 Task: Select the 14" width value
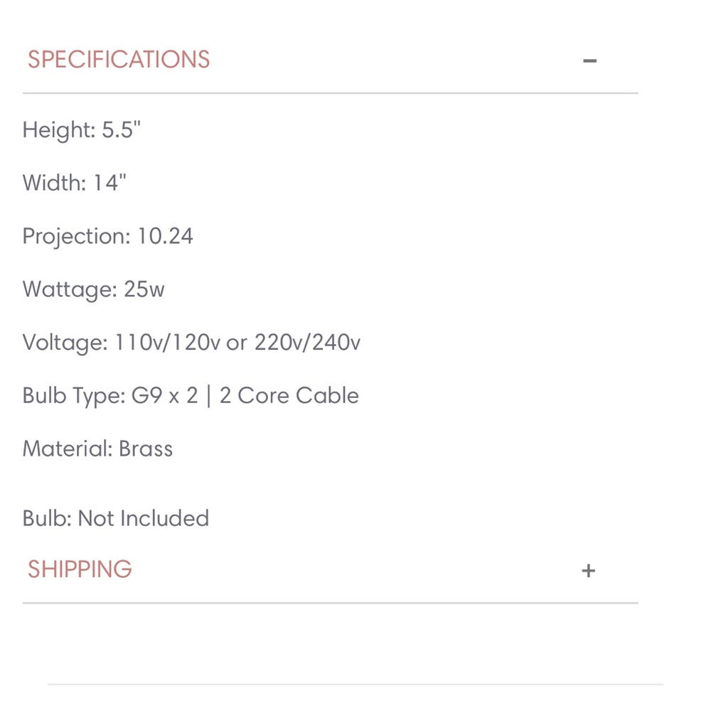click(109, 183)
